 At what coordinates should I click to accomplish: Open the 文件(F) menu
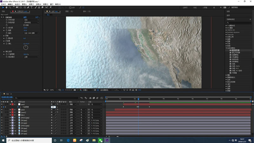pos(3,4)
